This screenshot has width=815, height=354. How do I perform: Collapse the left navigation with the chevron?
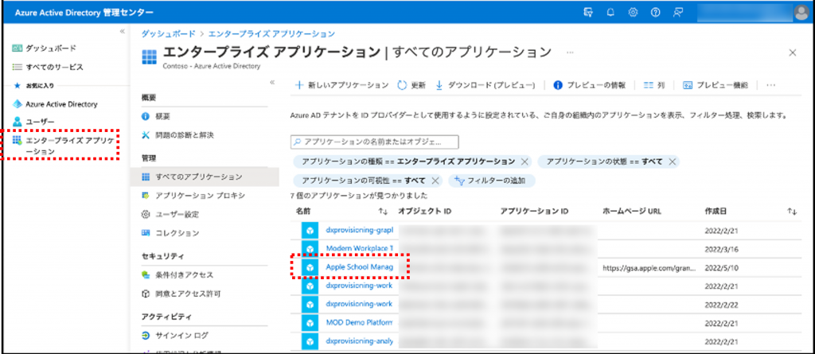pyautogui.click(x=122, y=32)
